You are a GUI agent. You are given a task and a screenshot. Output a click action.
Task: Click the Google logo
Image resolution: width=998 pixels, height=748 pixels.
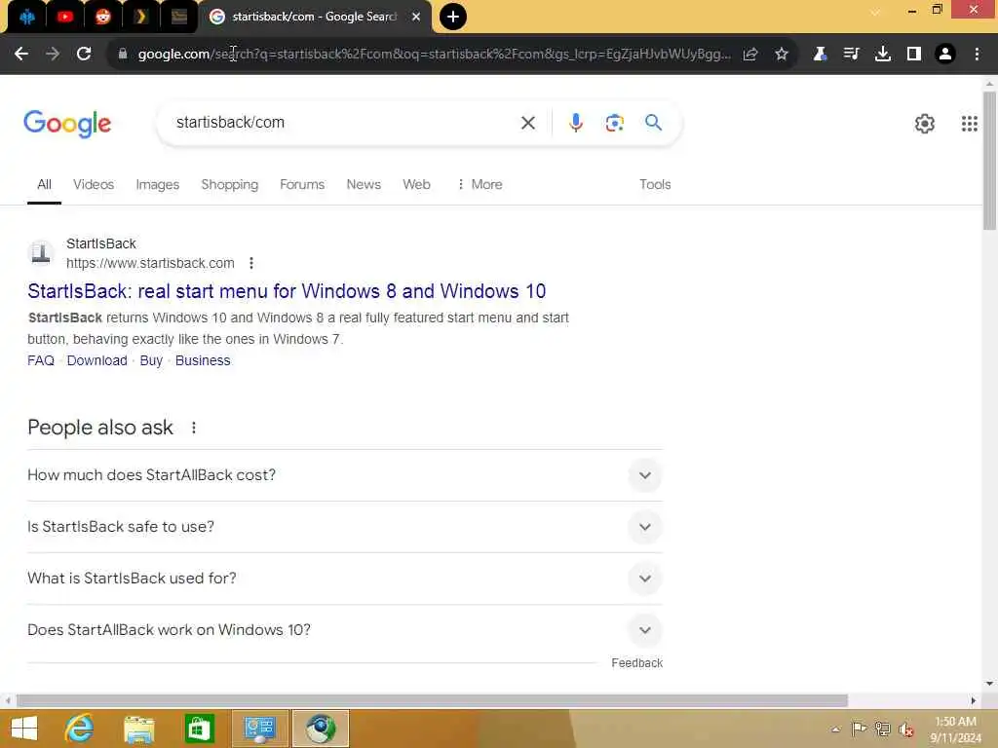click(67, 124)
